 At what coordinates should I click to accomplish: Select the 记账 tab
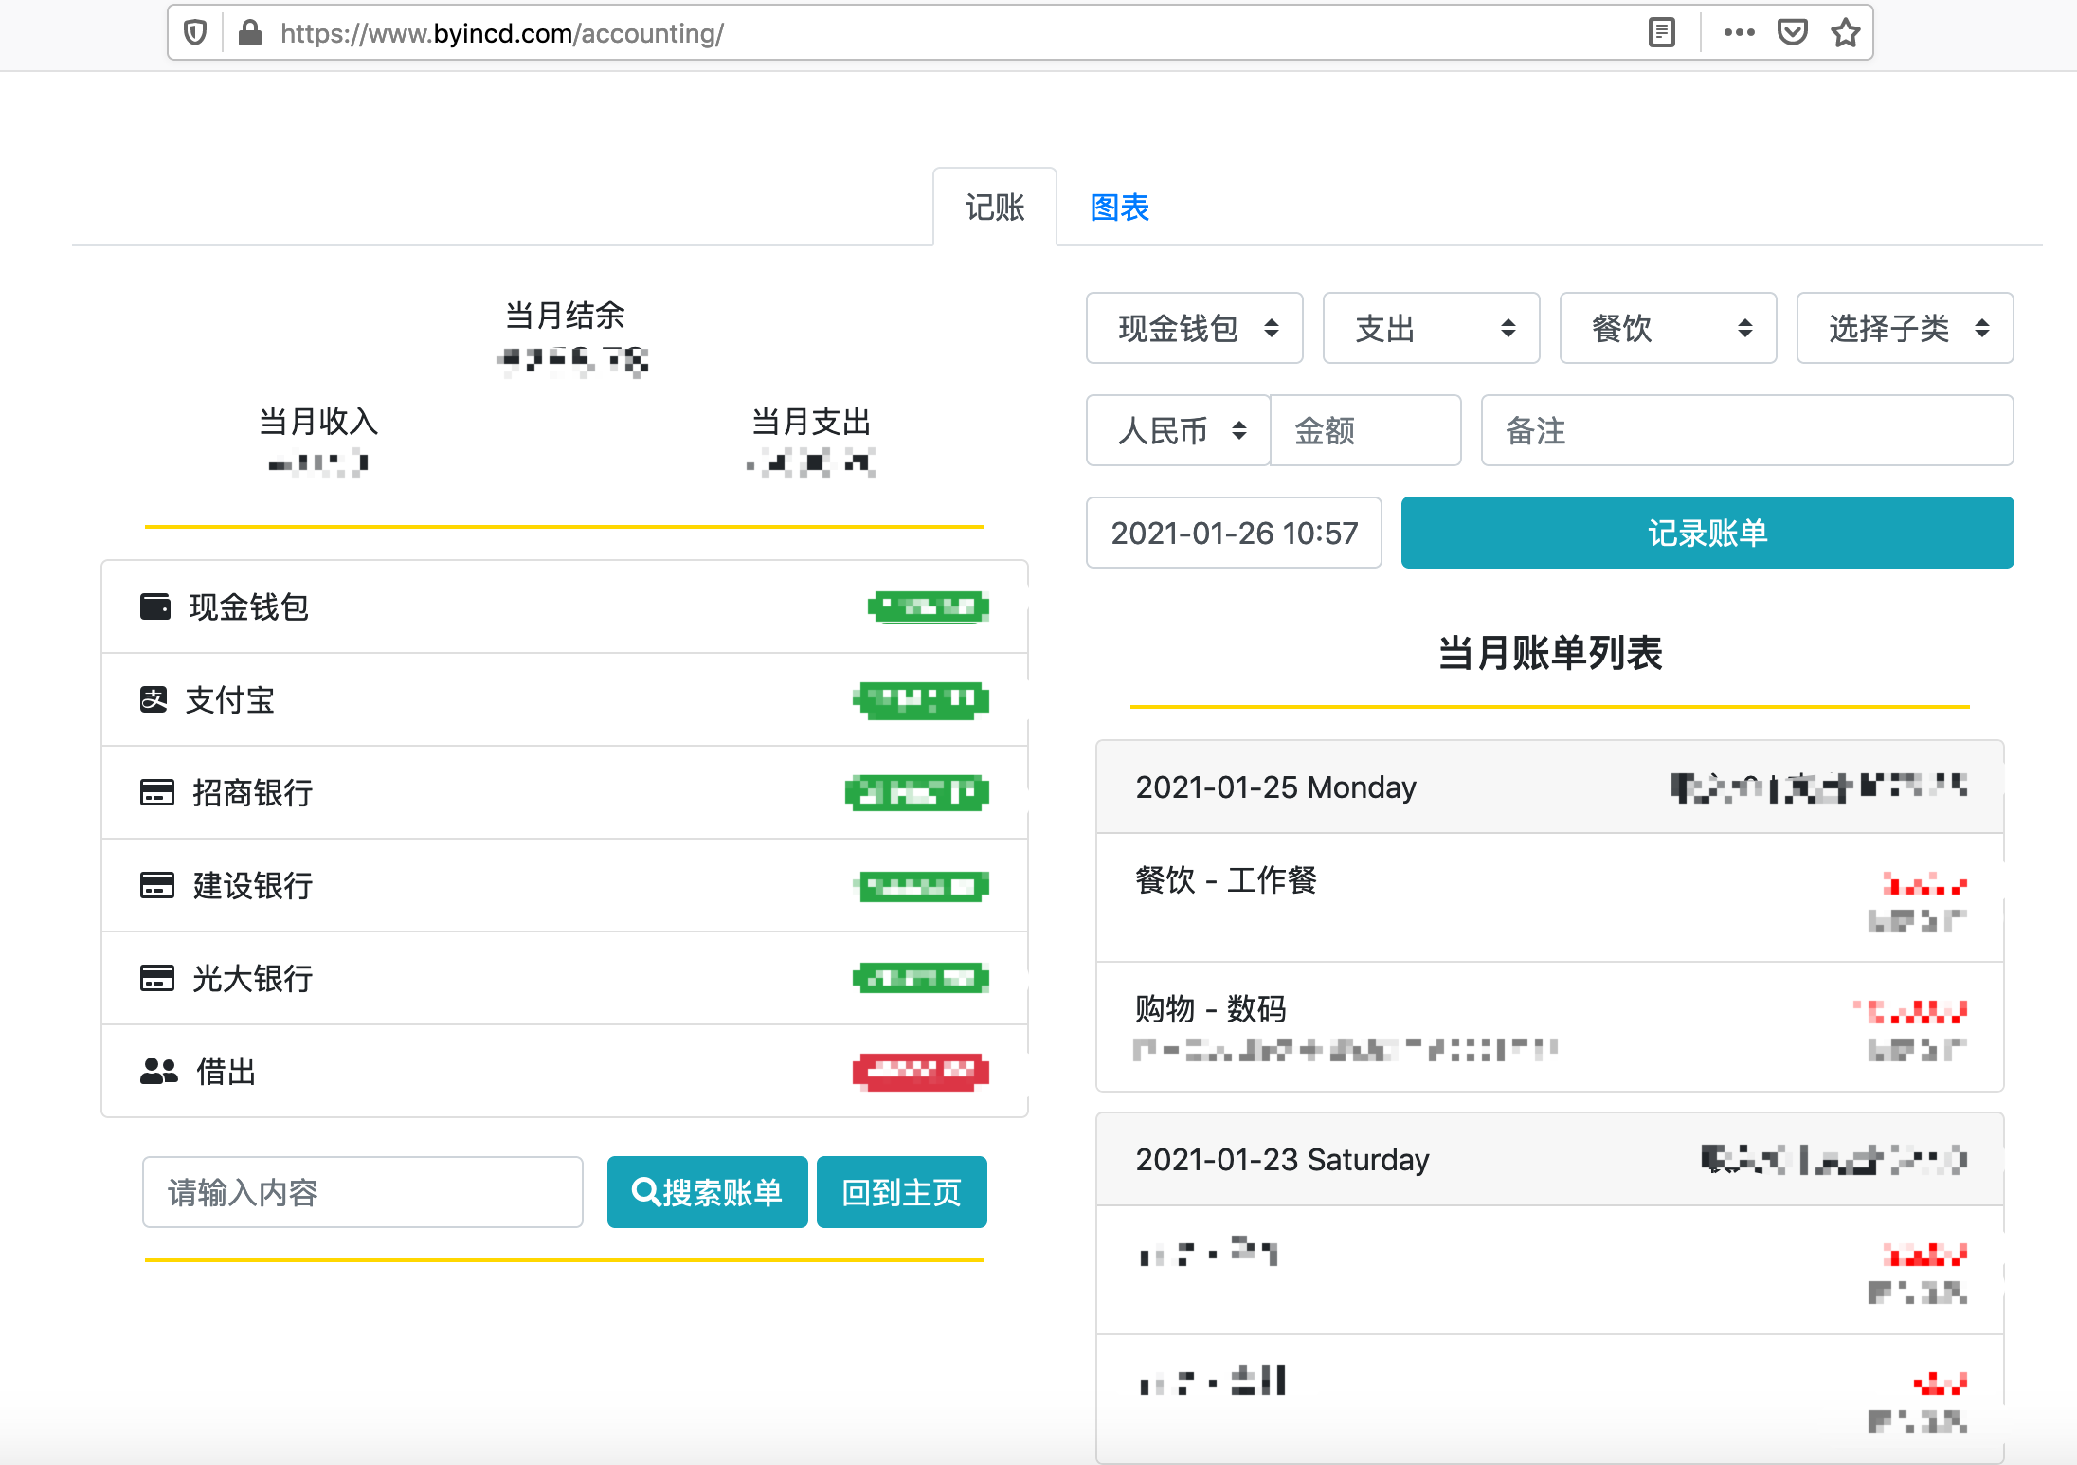click(x=994, y=208)
